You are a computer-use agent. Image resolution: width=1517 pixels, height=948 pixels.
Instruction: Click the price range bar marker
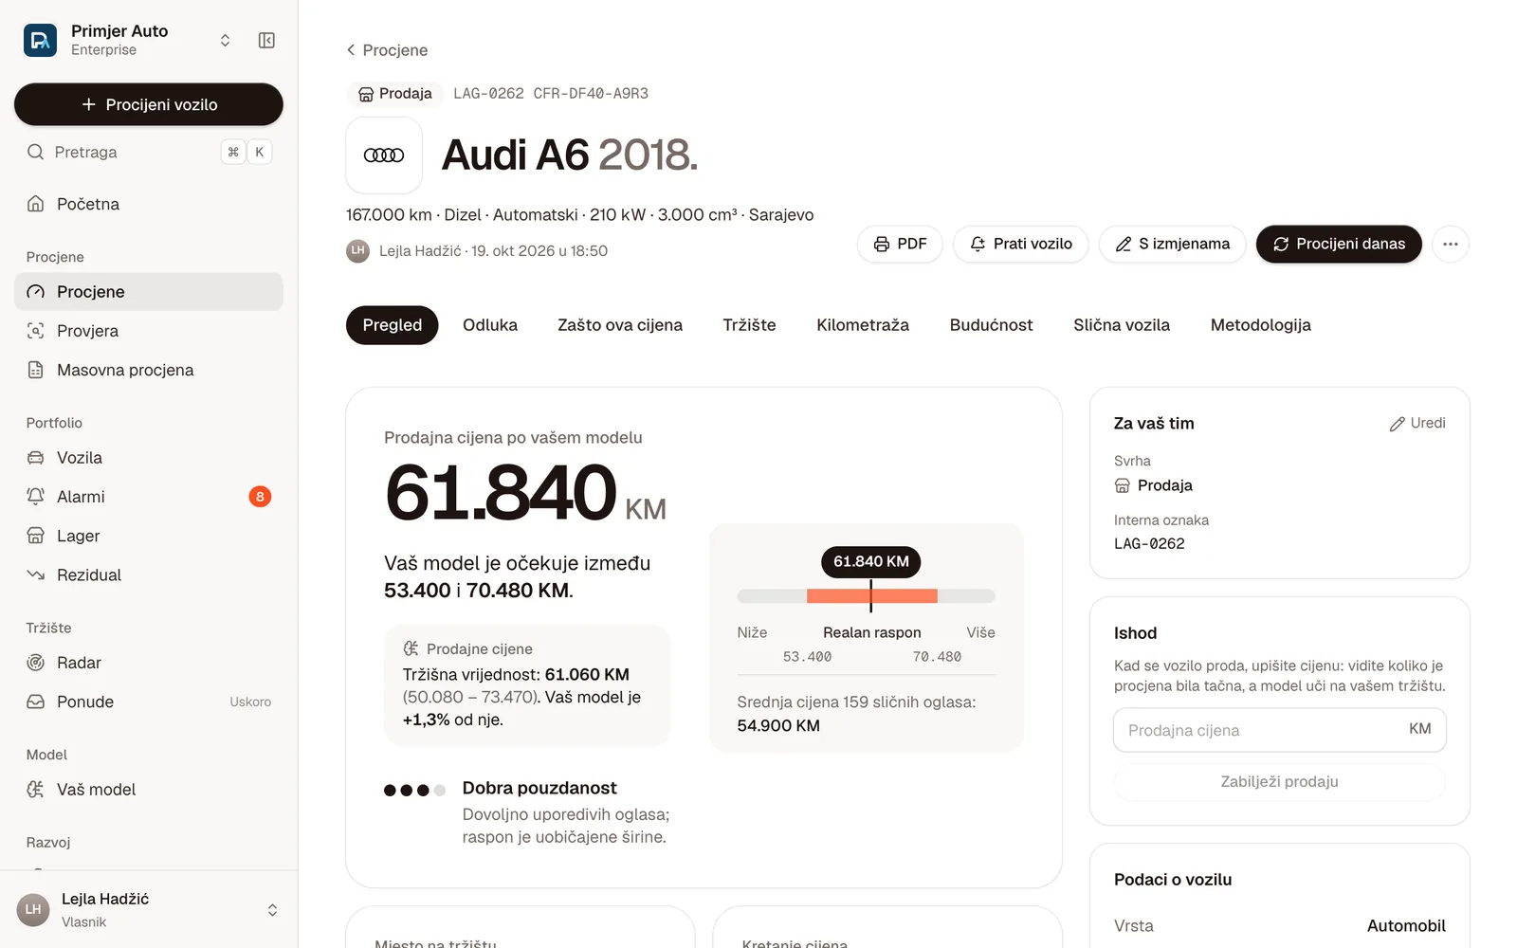coord(871,596)
